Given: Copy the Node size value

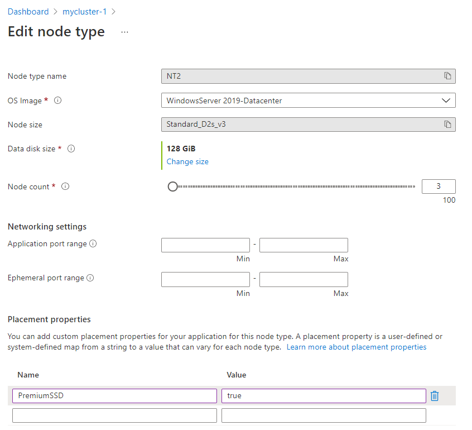Looking at the screenshot, I should click(447, 125).
